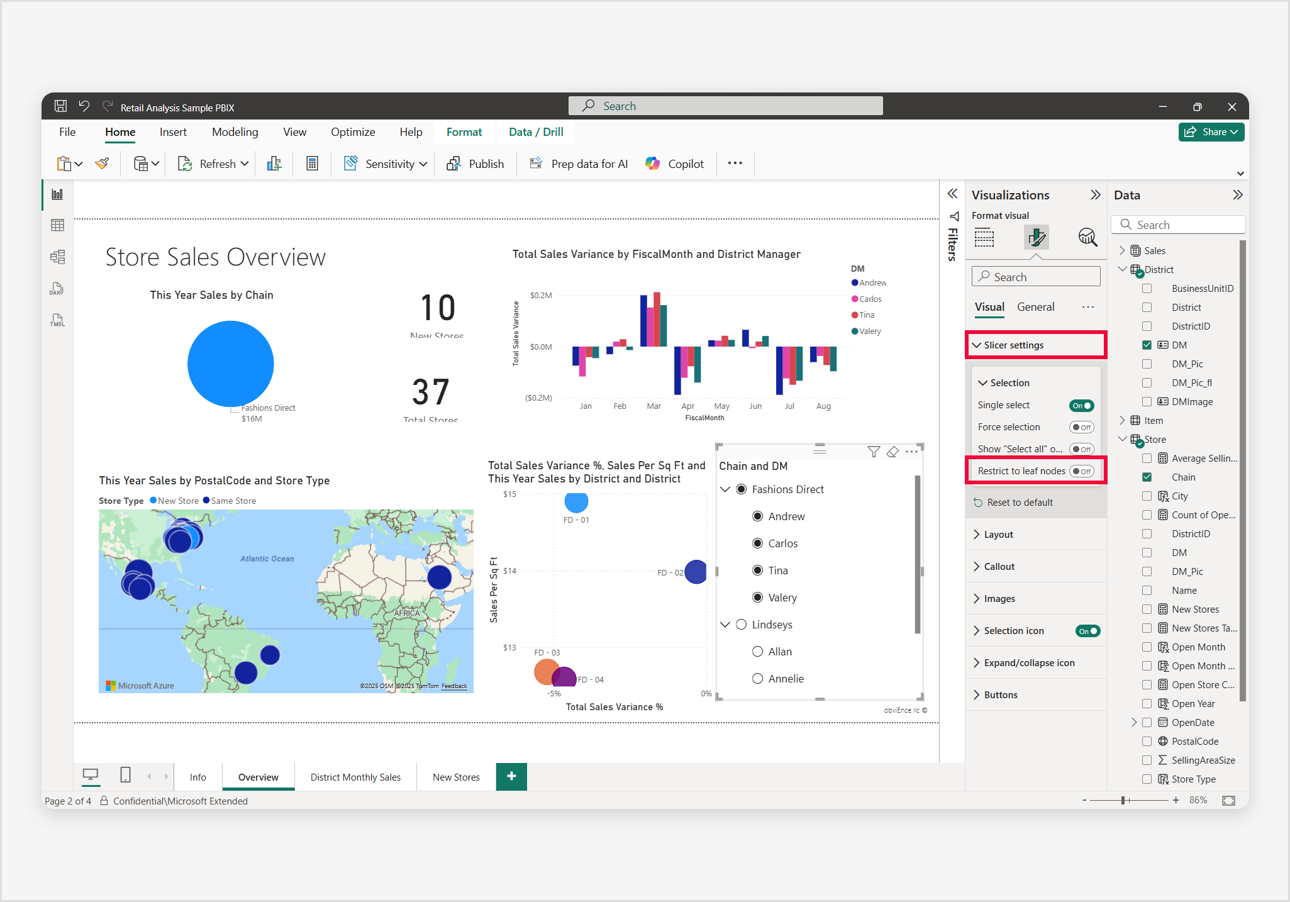
Task: Click Build visual icon in Visualizations
Action: coord(984,238)
